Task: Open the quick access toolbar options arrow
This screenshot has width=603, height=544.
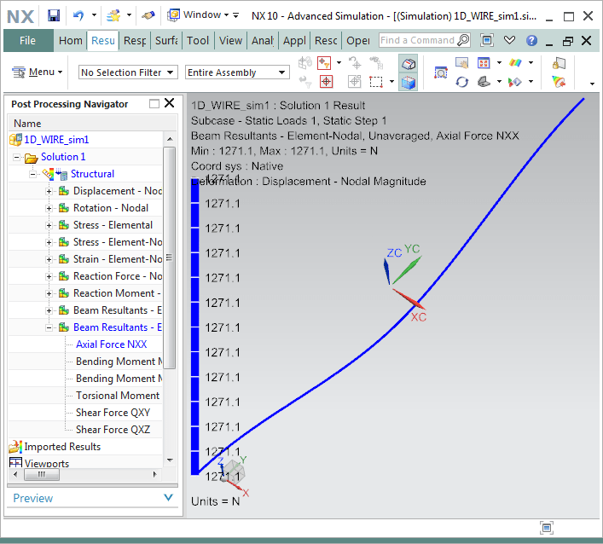Action: tap(235, 15)
